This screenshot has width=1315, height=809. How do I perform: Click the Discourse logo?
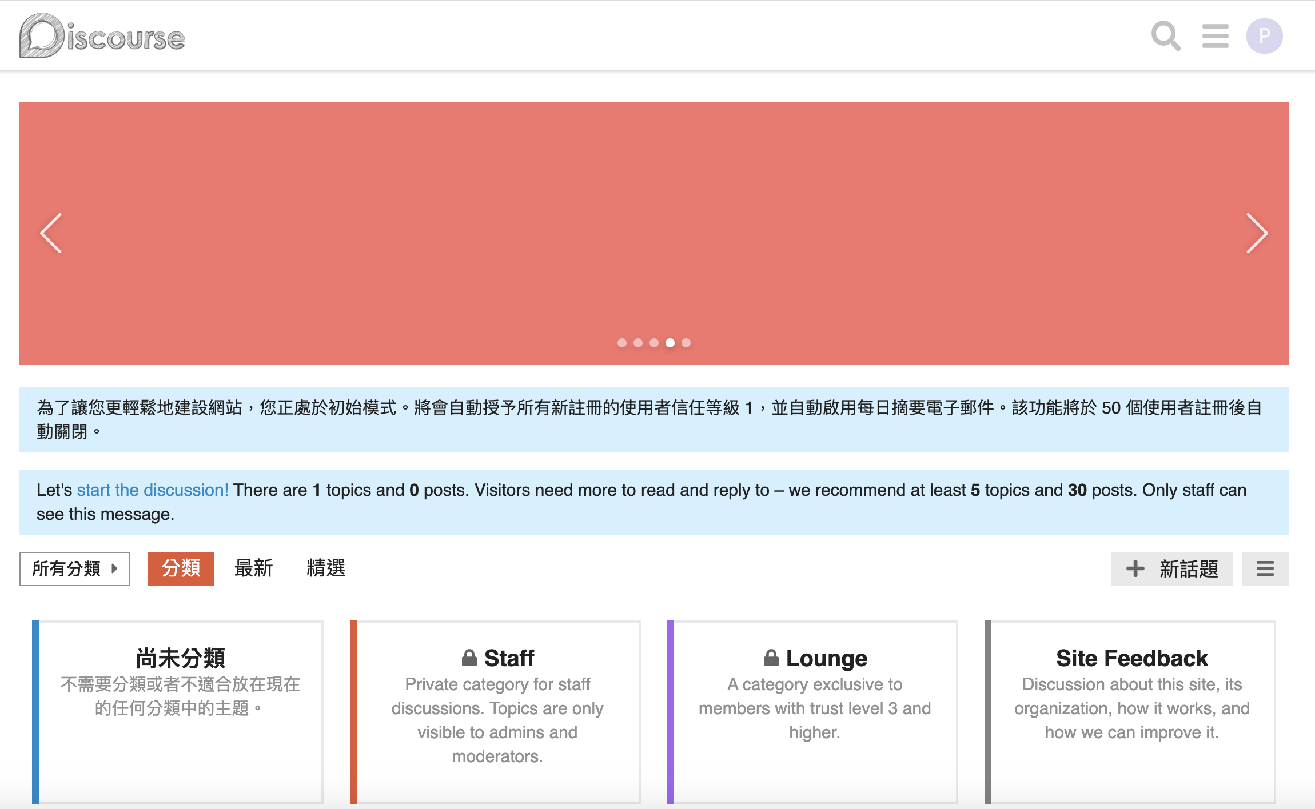[102, 36]
